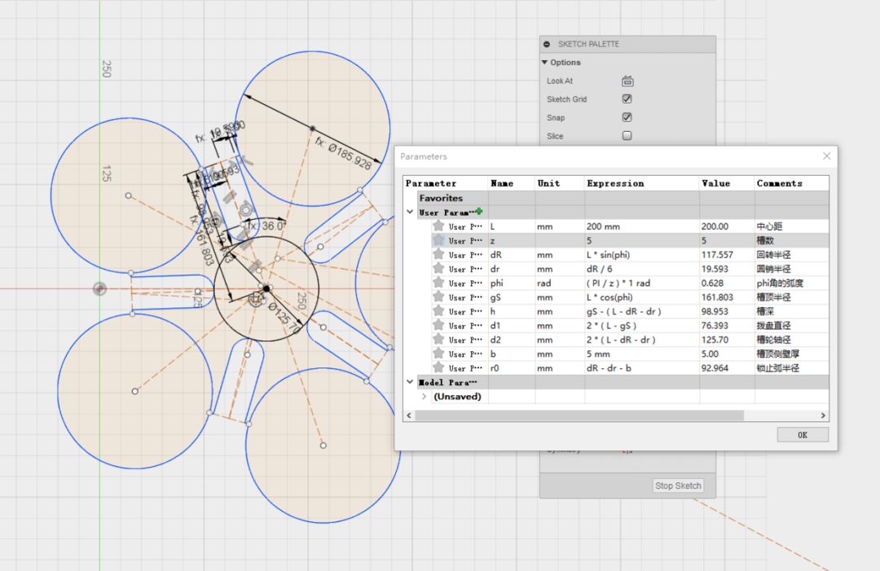Click the horizontal scrollbar in Parameters table
Screen dimensions: 880x571
click(x=579, y=415)
